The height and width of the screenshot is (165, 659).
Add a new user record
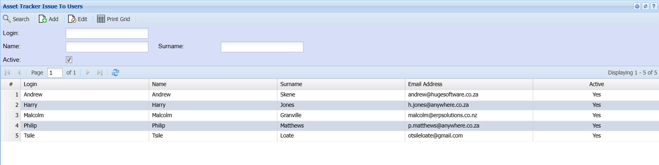coord(49,19)
